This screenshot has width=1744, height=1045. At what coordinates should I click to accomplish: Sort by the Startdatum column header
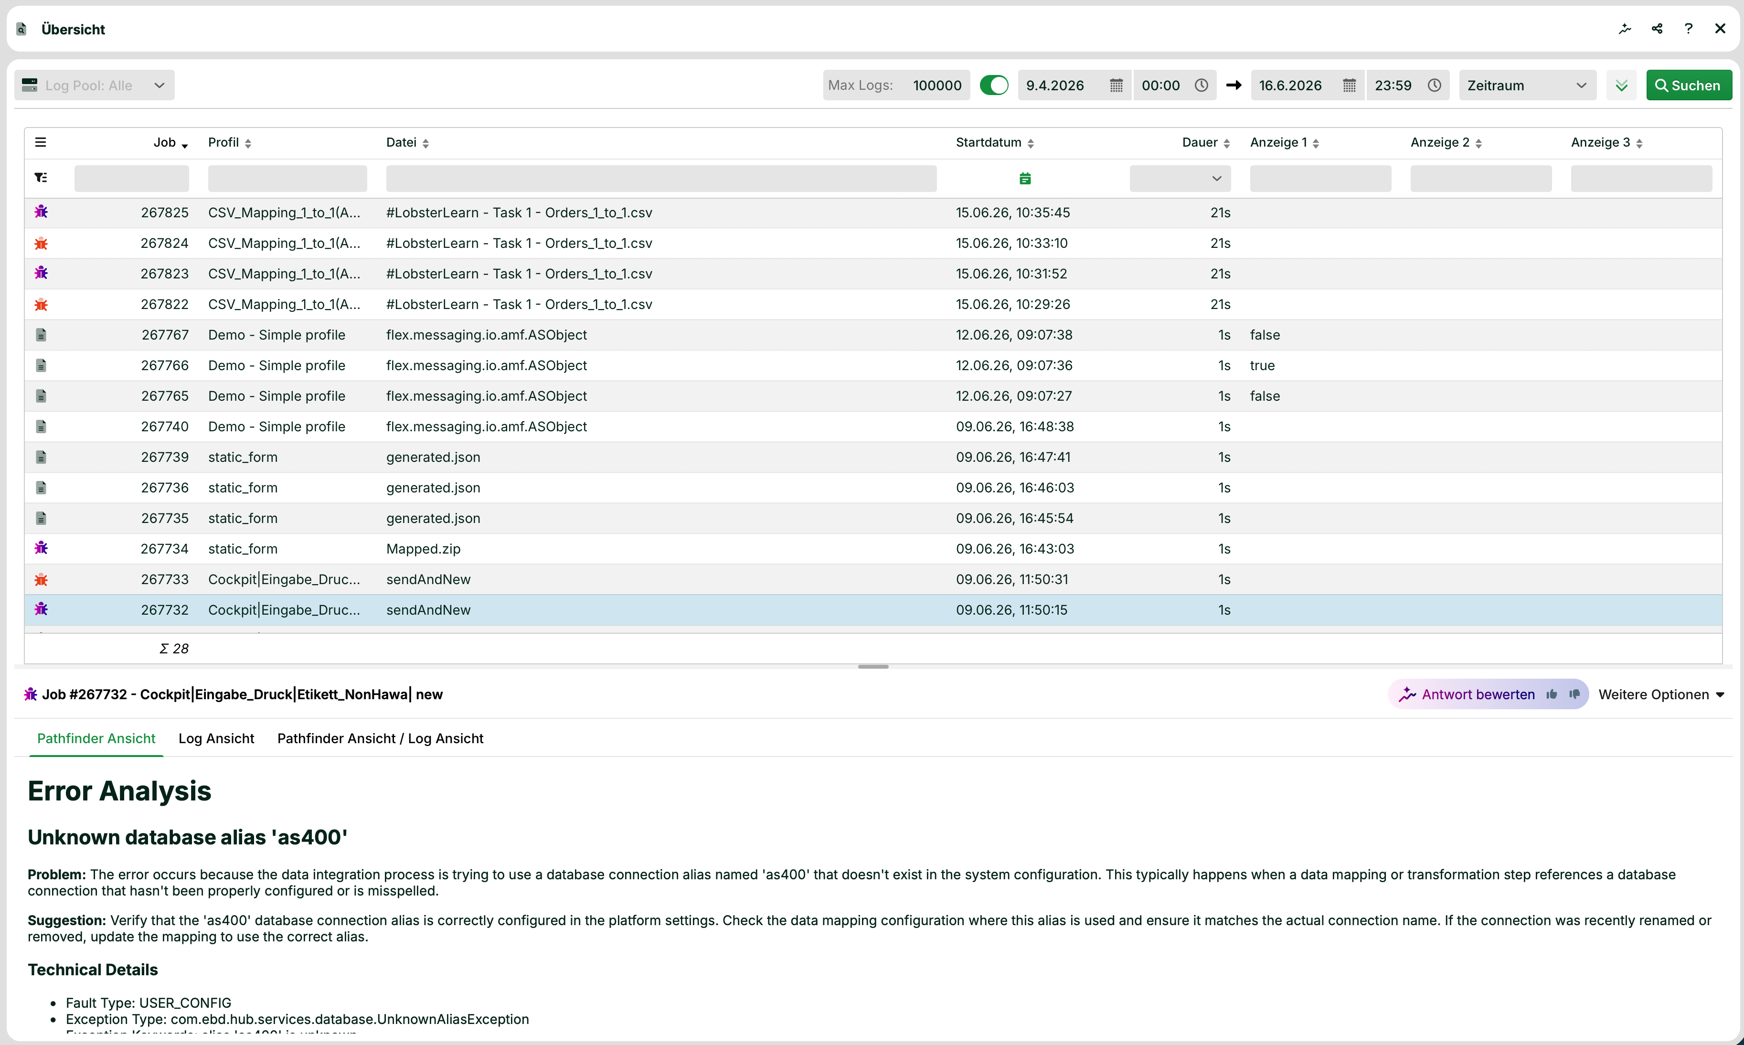[x=994, y=142]
